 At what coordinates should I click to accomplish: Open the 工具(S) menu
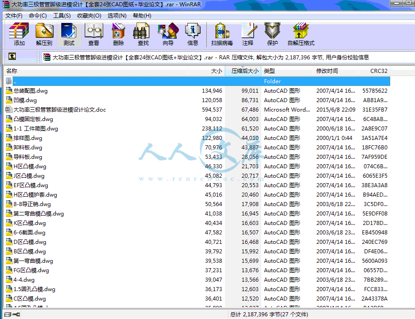pos(62,16)
